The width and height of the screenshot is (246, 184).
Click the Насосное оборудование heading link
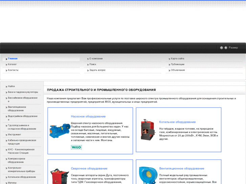tap(88, 116)
